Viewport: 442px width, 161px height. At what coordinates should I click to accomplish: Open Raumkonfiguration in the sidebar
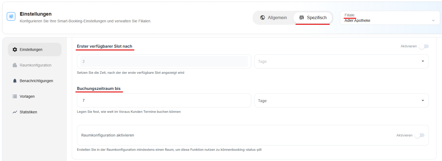point(35,65)
